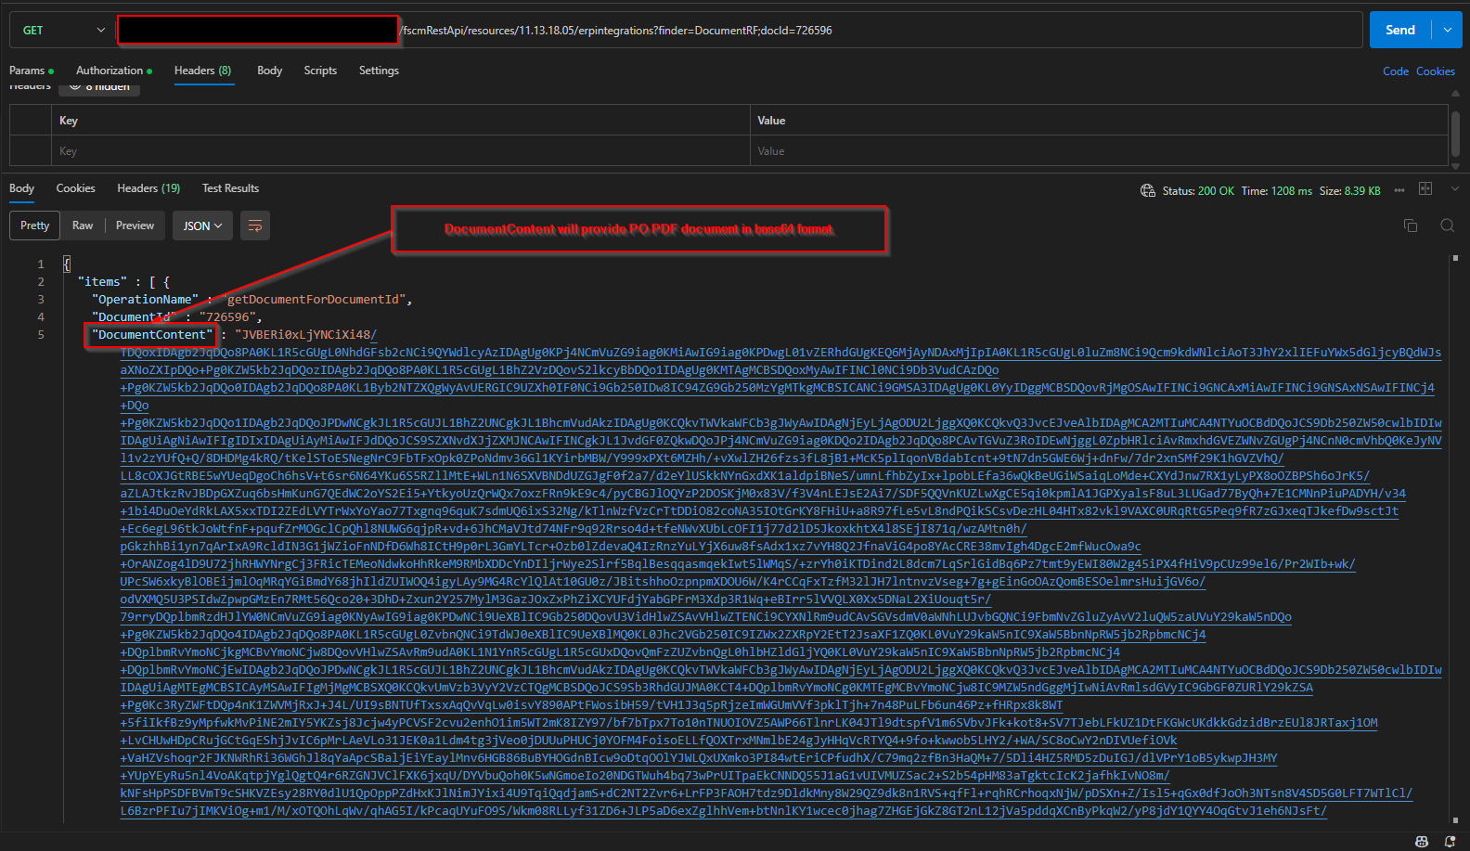The width and height of the screenshot is (1470, 851).
Task: Open the Test Results tab
Action: coord(230,188)
